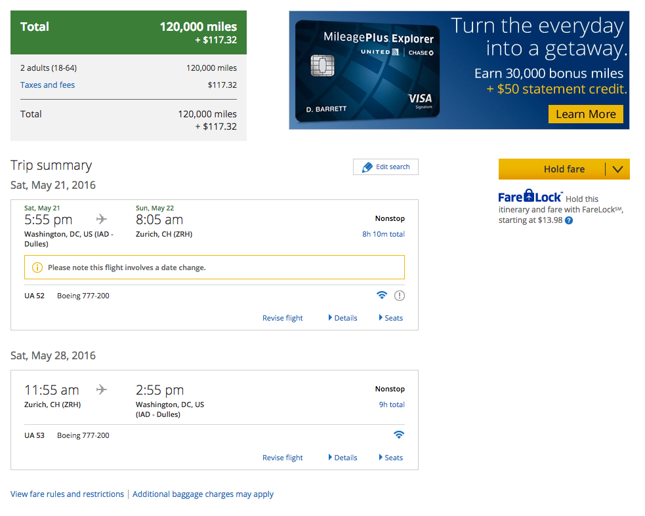
Task: Expand Details for the UA 53 flight
Action: coord(343,458)
